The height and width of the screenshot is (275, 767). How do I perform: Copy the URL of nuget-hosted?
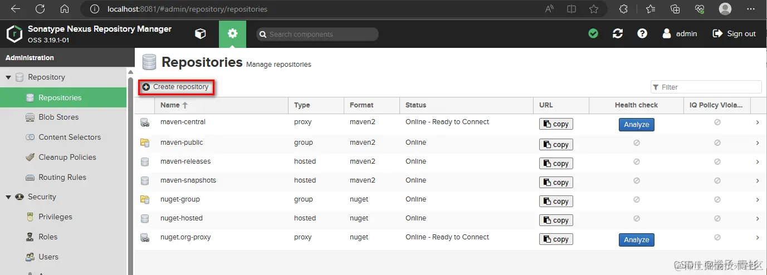pos(556,220)
